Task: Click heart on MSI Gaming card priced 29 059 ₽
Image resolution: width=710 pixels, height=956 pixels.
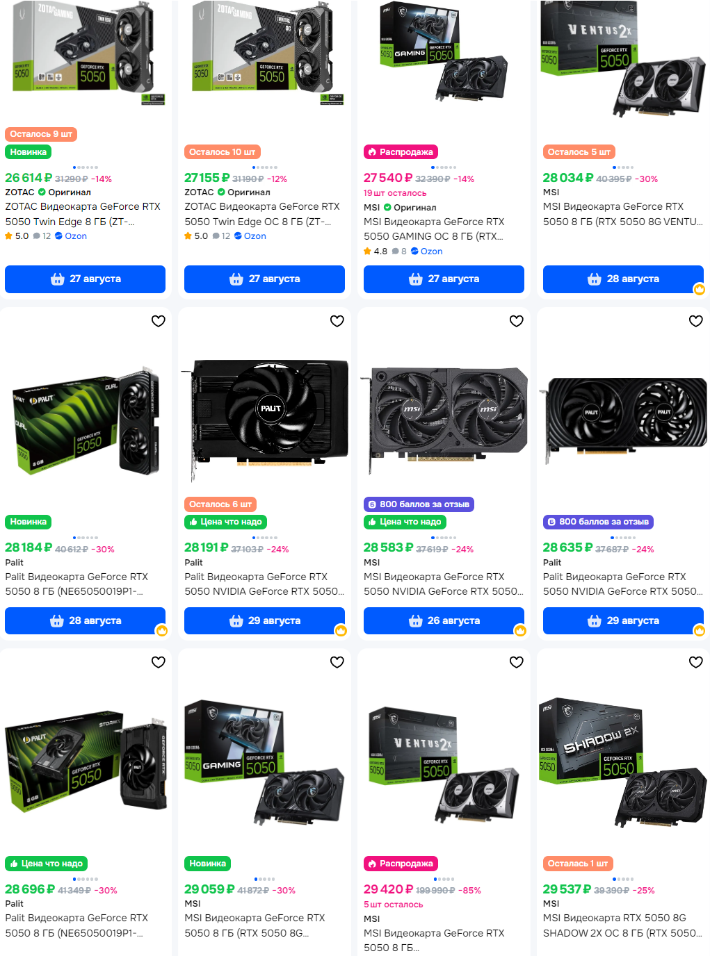Action: [337, 662]
